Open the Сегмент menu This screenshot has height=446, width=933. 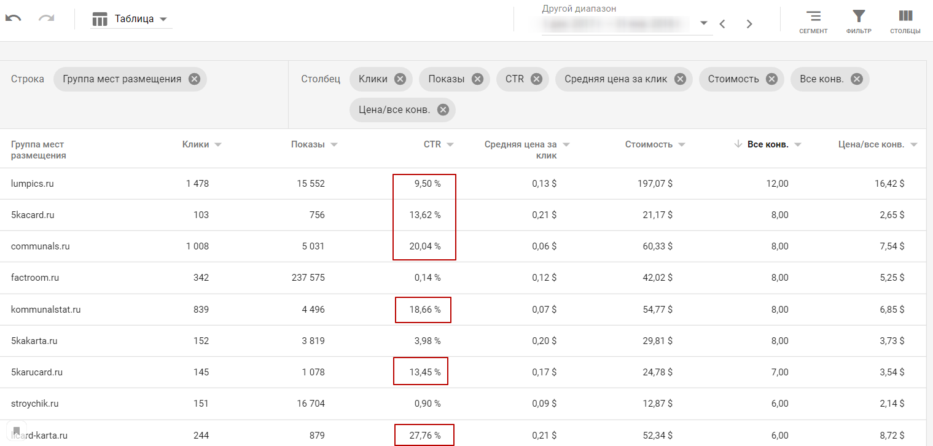(x=813, y=22)
